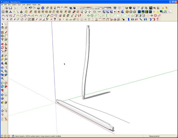Choose the Tape Measure tool
This screenshot has width=178, height=138.
point(2,56)
